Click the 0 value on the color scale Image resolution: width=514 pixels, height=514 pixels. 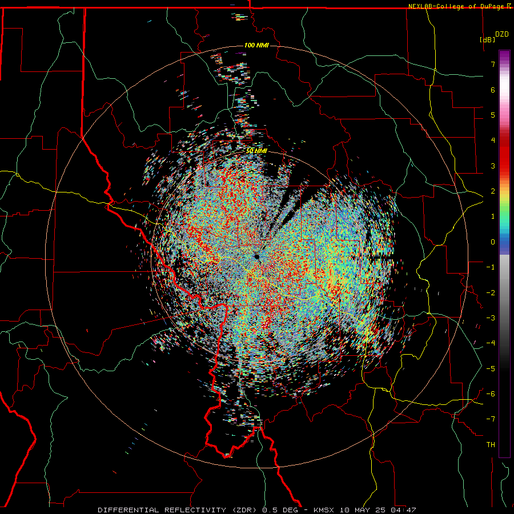pyautogui.click(x=493, y=242)
